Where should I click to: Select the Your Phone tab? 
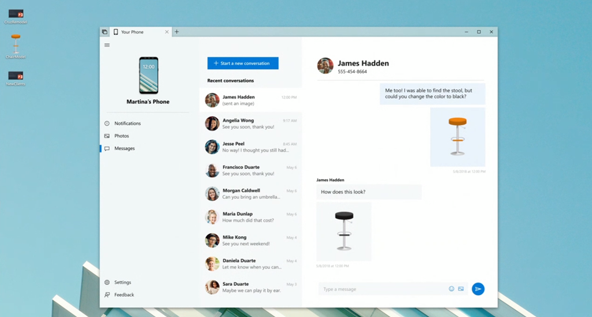coord(140,32)
